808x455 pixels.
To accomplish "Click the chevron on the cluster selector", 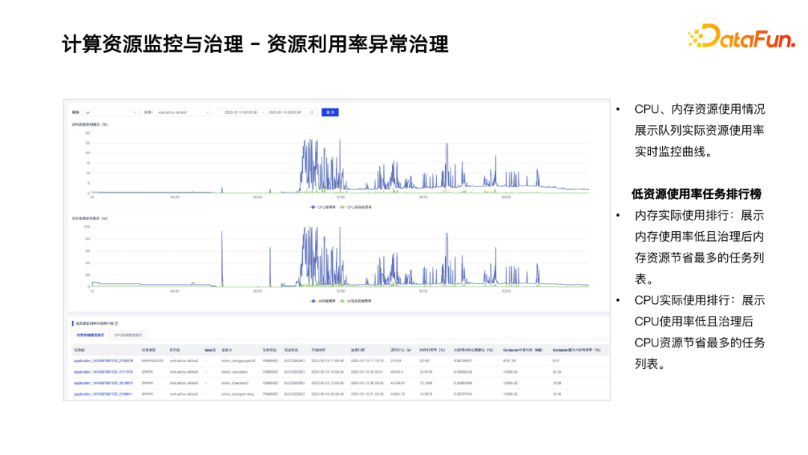I will 135,112.
